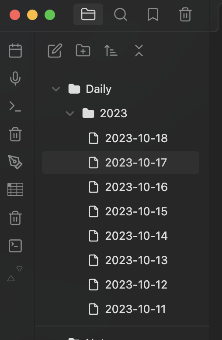
Task: Select the pen nib icon in the ribbon
Action: pos(15,162)
